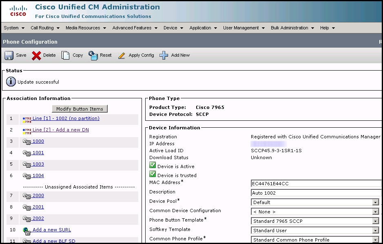Click the speed dial icon for 2000
This screenshot has height=244, width=383.
click(x=27, y=196)
